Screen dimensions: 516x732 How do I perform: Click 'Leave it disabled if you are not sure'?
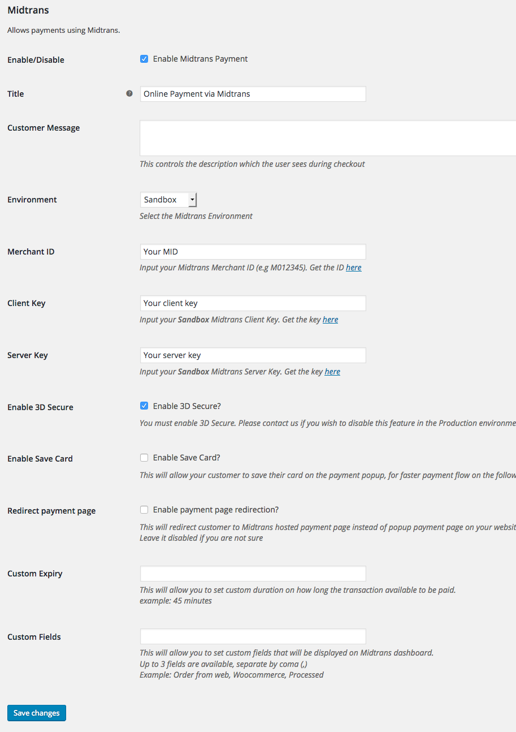(x=201, y=538)
